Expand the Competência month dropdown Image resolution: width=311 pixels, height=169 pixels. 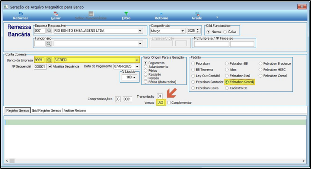[182, 31]
